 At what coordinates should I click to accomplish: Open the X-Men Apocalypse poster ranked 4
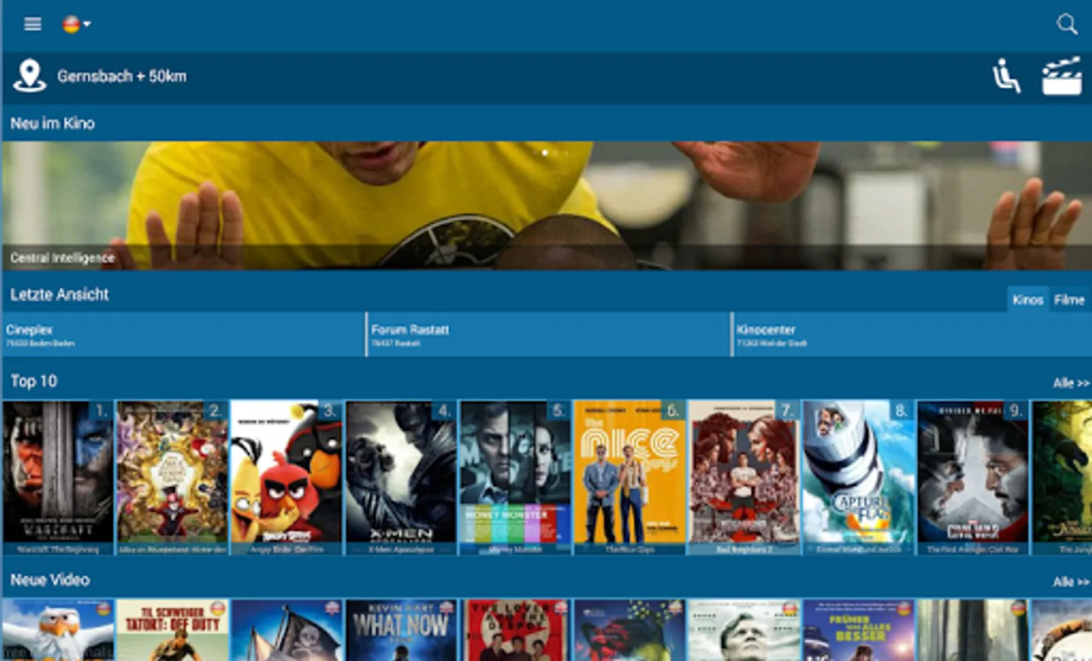(x=400, y=477)
